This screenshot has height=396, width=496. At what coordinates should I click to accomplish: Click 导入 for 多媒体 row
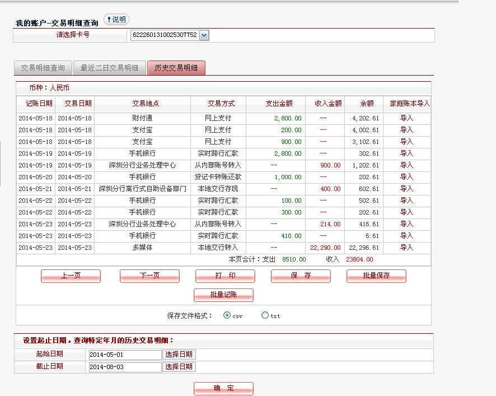pos(407,247)
